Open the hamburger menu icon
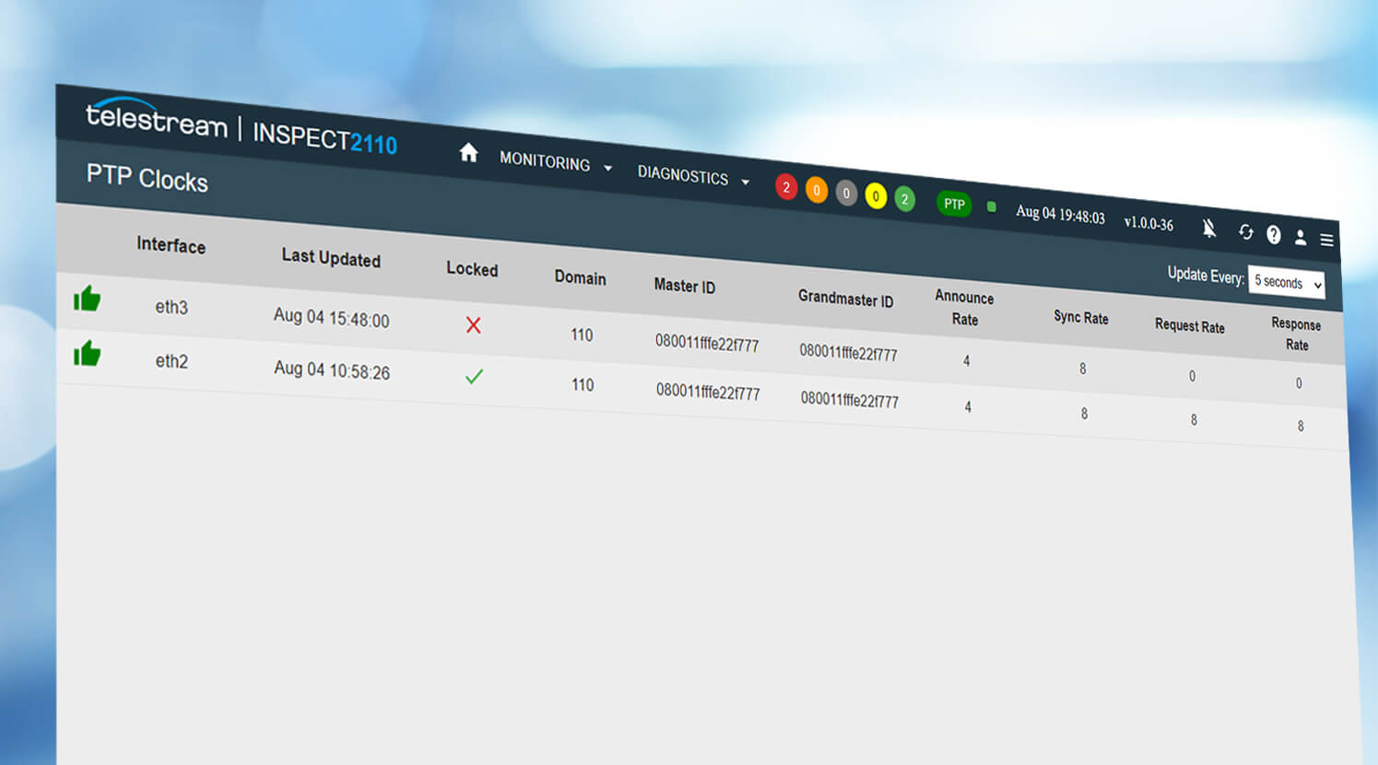Image resolution: width=1378 pixels, height=765 pixels. point(1326,241)
